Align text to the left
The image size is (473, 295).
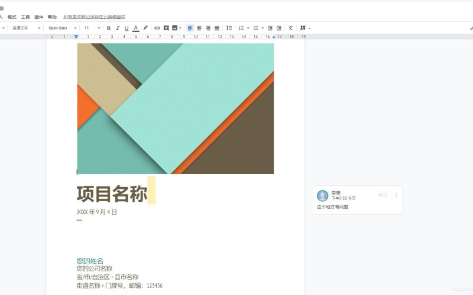(x=190, y=28)
